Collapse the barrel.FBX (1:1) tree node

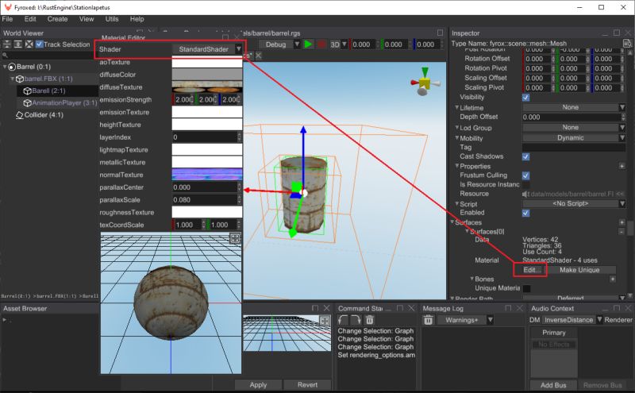tap(12, 79)
